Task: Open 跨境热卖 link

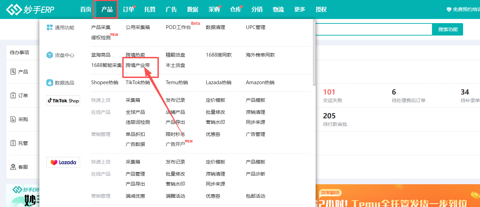Action: [135, 55]
